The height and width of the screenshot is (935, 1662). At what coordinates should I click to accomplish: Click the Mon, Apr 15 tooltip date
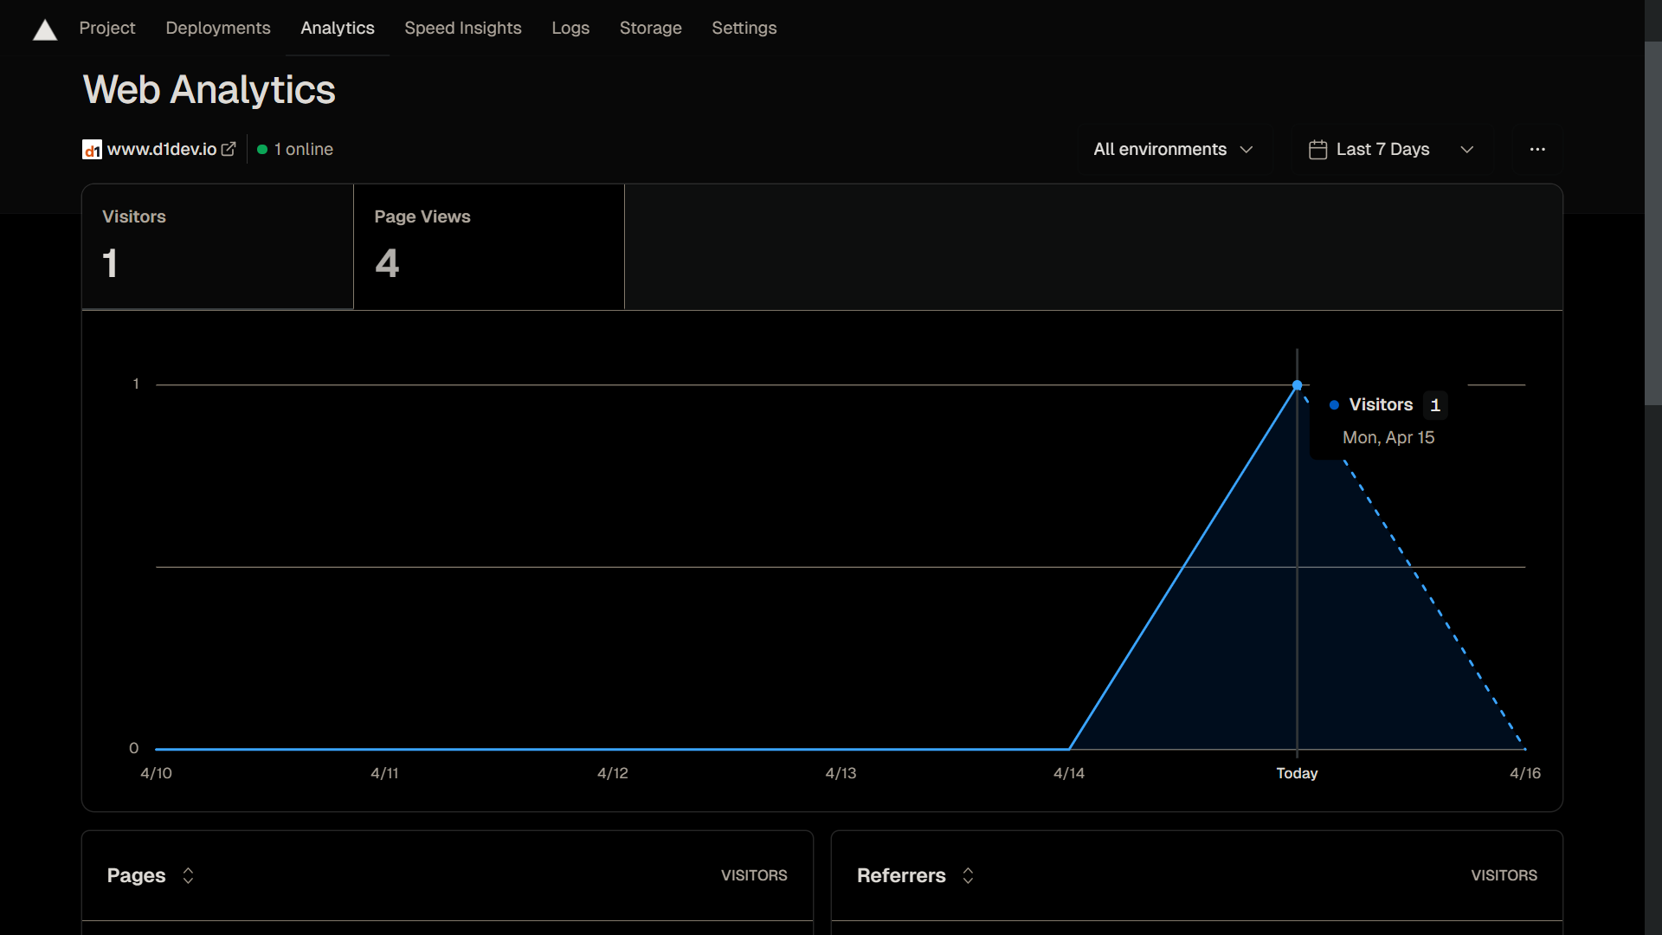pyautogui.click(x=1388, y=438)
